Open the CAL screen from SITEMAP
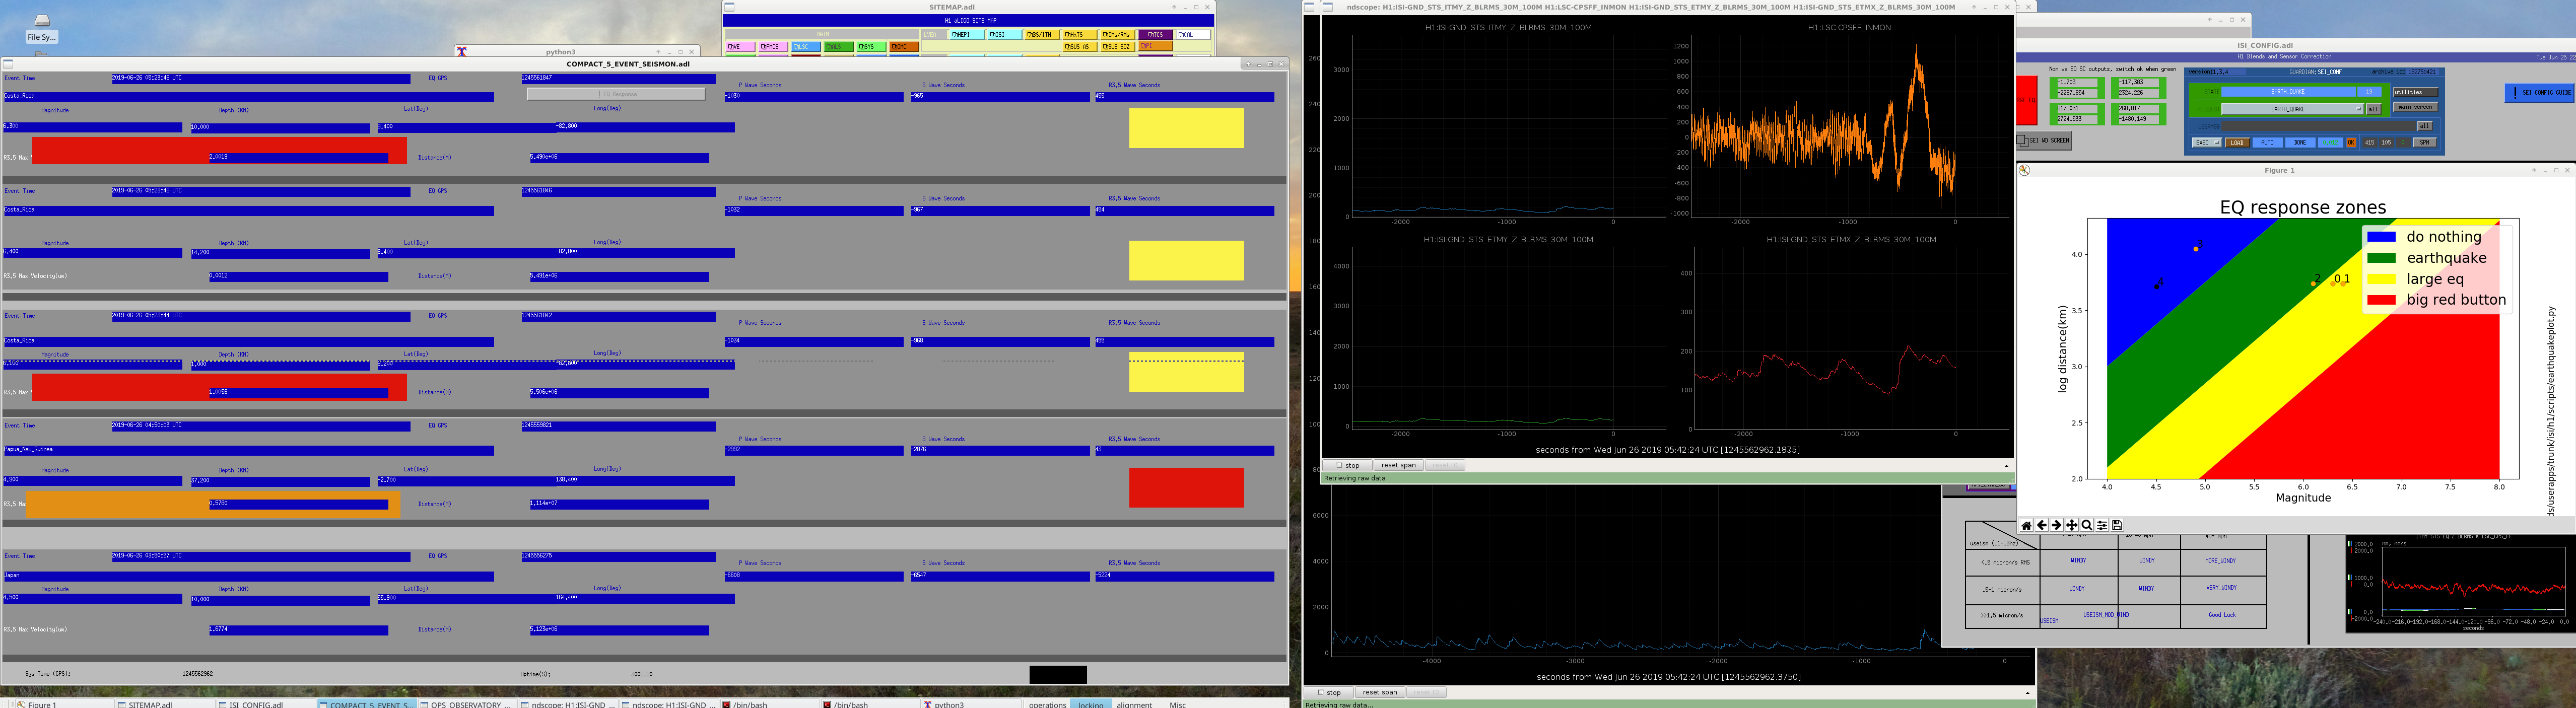 [1192, 35]
